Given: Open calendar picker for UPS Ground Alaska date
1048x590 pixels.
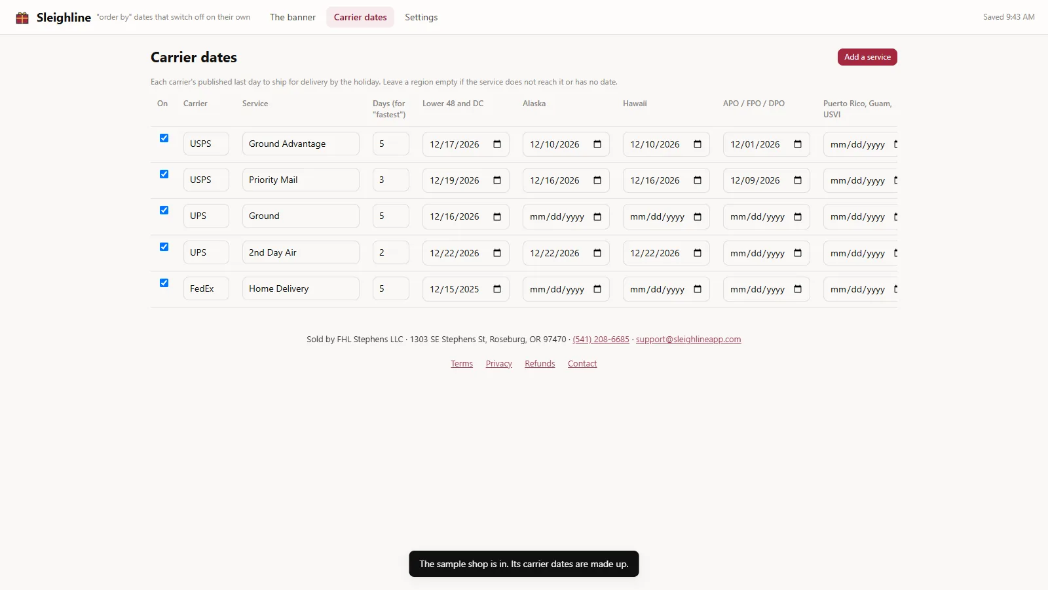Looking at the screenshot, I should click(597, 216).
